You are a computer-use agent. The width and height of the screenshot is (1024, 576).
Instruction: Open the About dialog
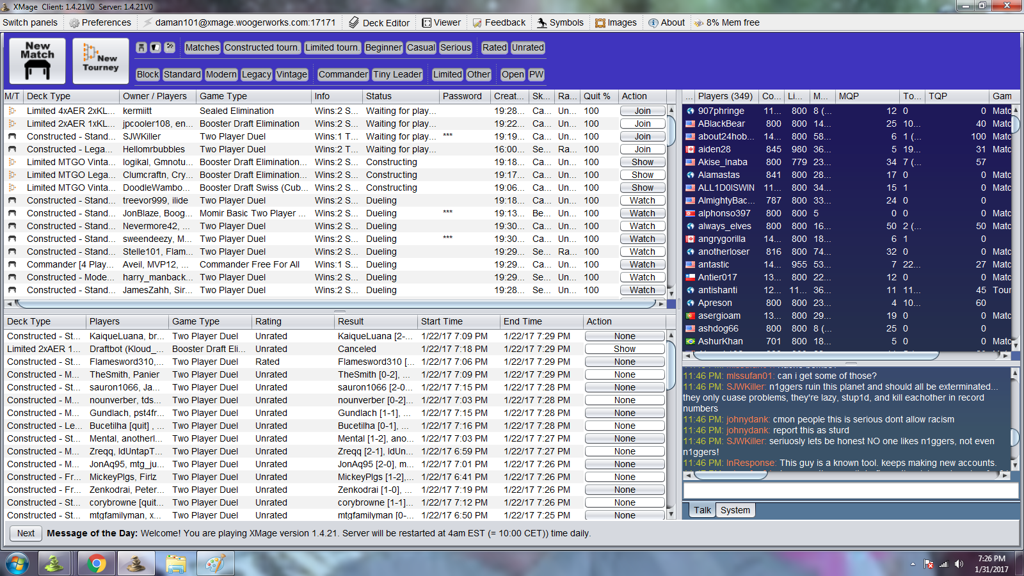pos(667,22)
